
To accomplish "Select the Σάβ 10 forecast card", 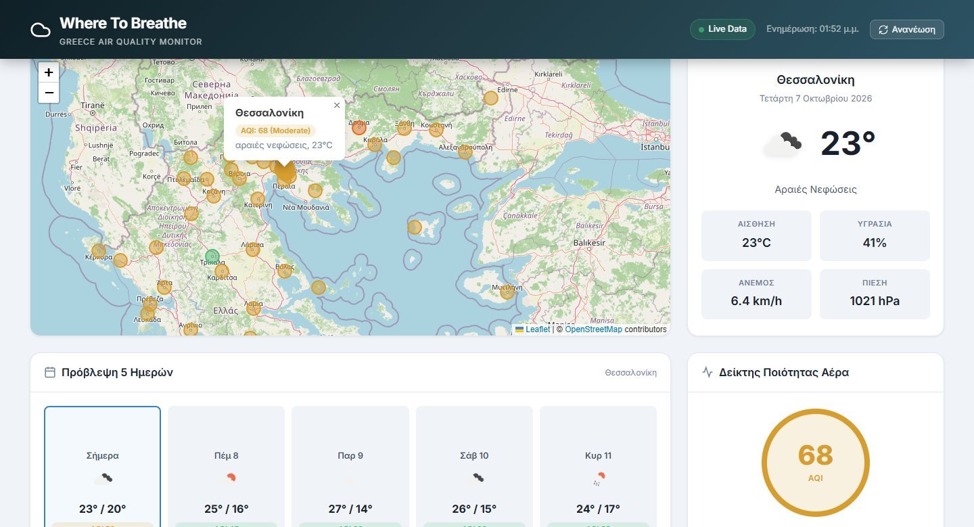I will point(474,466).
